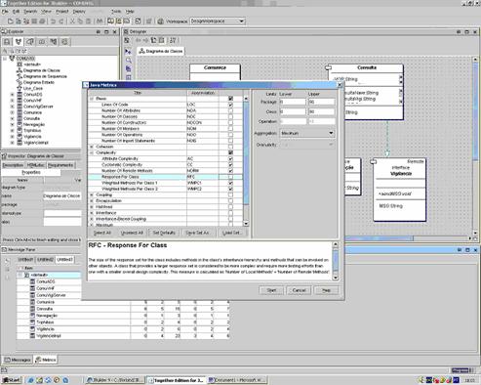Collapse the Basic metrics category
481x385 pixels.
pos(92,99)
